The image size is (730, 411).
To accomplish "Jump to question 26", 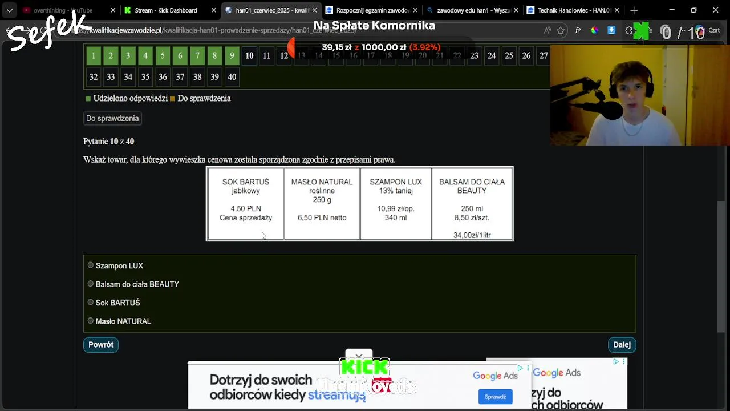I will click(x=526, y=55).
